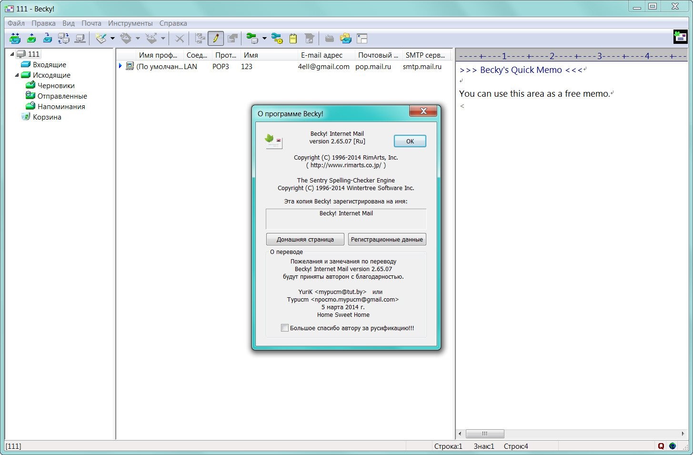The width and height of the screenshot is (693, 455).
Task: Compose a new message with toolbar icon
Action: coord(100,38)
